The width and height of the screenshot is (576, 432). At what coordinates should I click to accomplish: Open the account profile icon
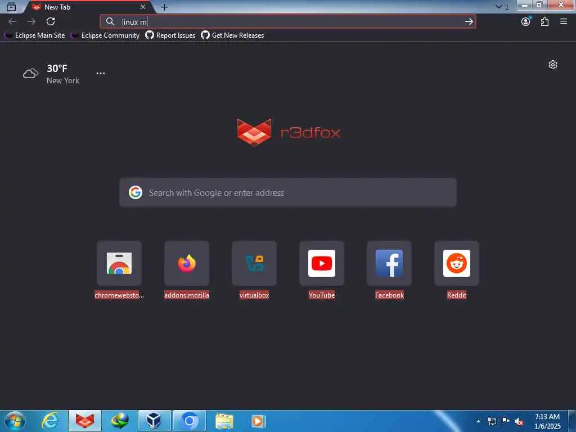(x=526, y=21)
